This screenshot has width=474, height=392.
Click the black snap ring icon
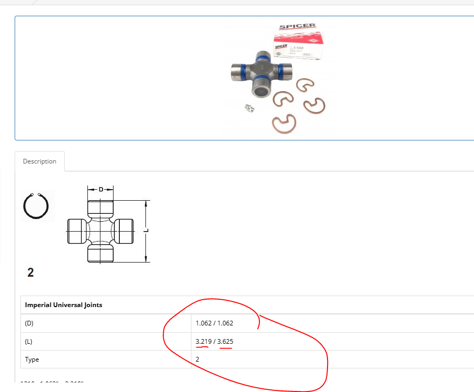point(37,206)
